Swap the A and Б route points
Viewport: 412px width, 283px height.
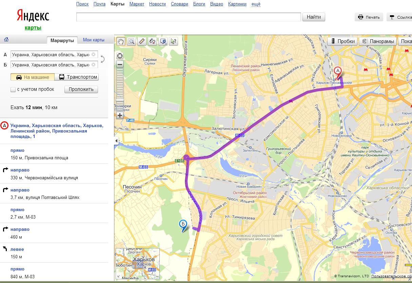pyautogui.click(x=102, y=59)
